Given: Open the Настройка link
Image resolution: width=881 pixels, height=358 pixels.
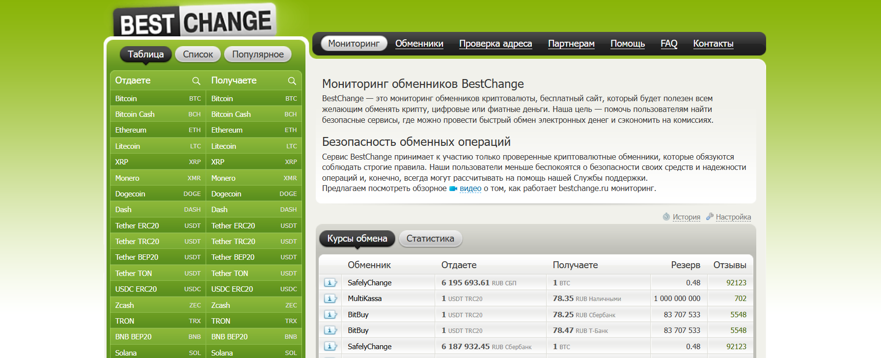Looking at the screenshot, I should tap(733, 217).
